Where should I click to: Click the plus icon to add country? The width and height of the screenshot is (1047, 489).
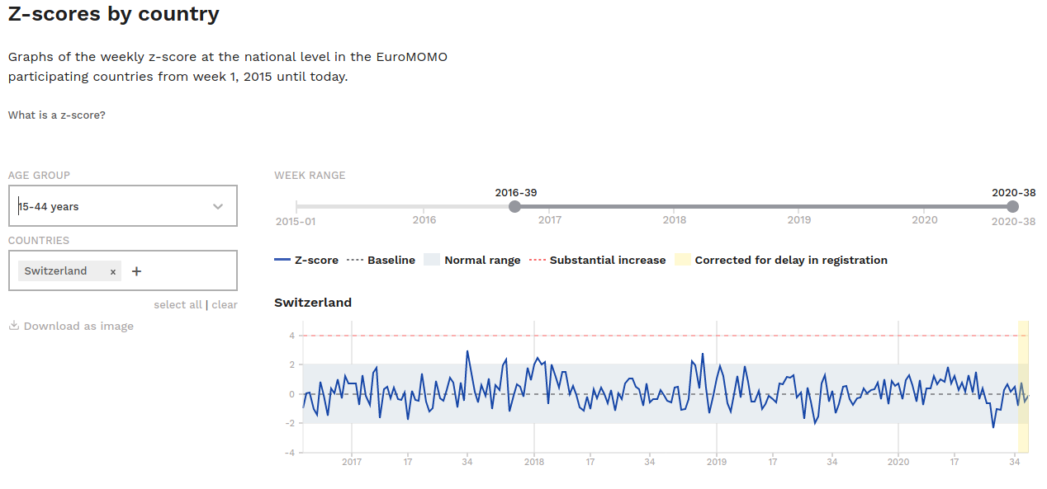(x=137, y=271)
